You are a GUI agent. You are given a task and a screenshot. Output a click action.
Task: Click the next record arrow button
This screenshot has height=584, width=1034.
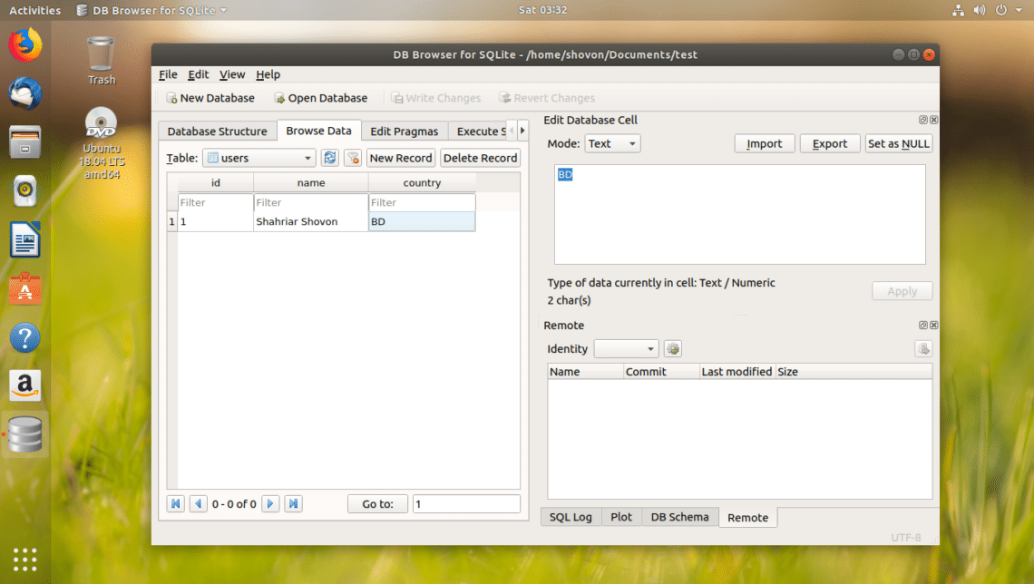point(270,503)
